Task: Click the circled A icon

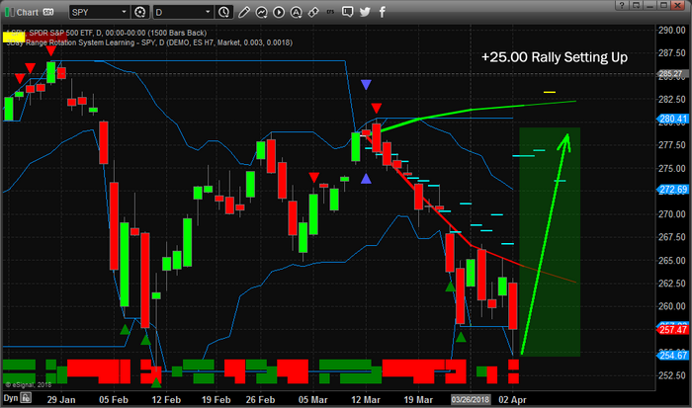Action: tap(297, 12)
